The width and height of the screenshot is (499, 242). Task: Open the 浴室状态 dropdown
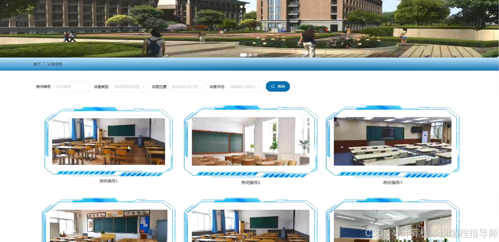click(x=245, y=87)
